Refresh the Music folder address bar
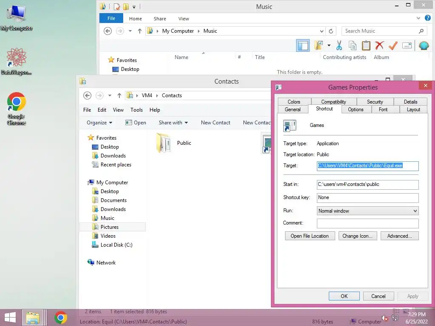The height and width of the screenshot is (326, 435). coord(331,31)
